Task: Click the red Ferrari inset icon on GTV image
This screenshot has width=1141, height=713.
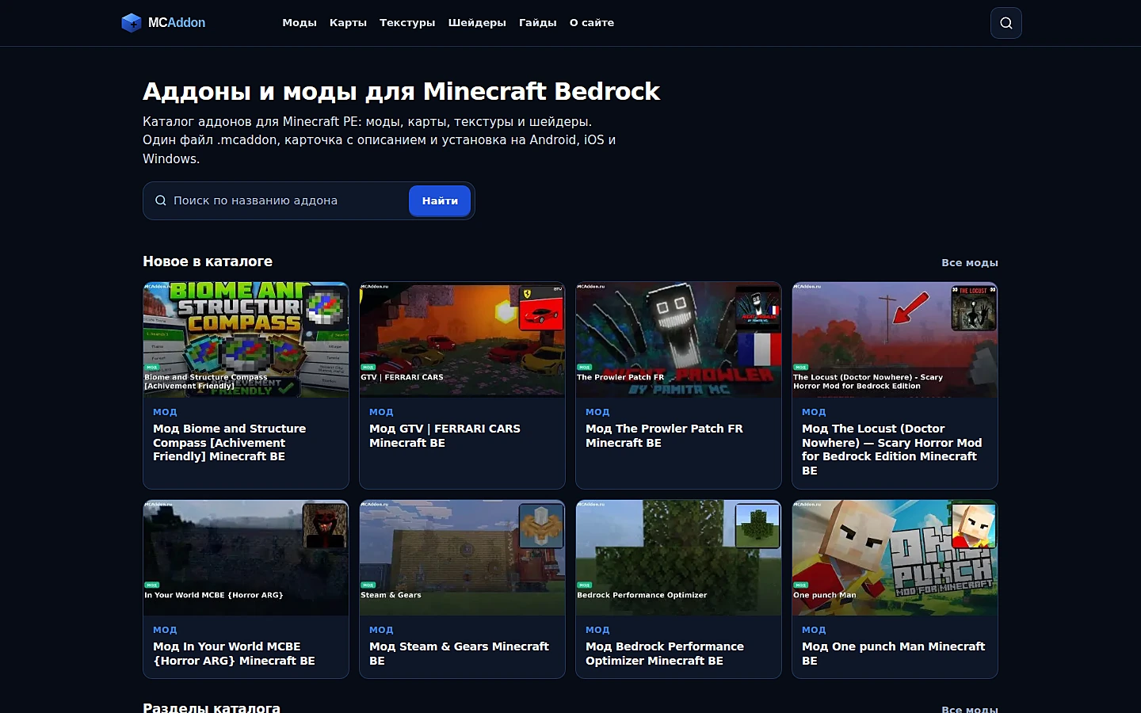Action: point(541,308)
